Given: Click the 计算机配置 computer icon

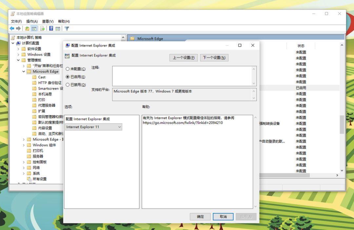Looking at the screenshot, I should 18,43.
